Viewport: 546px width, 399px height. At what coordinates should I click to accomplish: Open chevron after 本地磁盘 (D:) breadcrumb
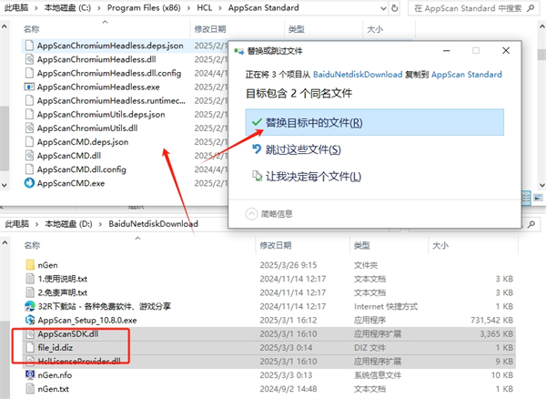pos(100,224)
